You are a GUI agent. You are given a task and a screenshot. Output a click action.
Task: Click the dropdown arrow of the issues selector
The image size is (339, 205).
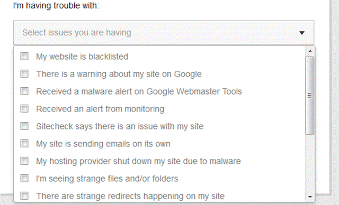click(302, 33)
